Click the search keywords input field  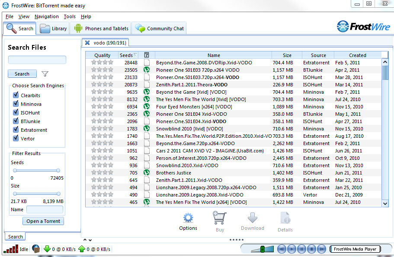(x=37, y=60)
